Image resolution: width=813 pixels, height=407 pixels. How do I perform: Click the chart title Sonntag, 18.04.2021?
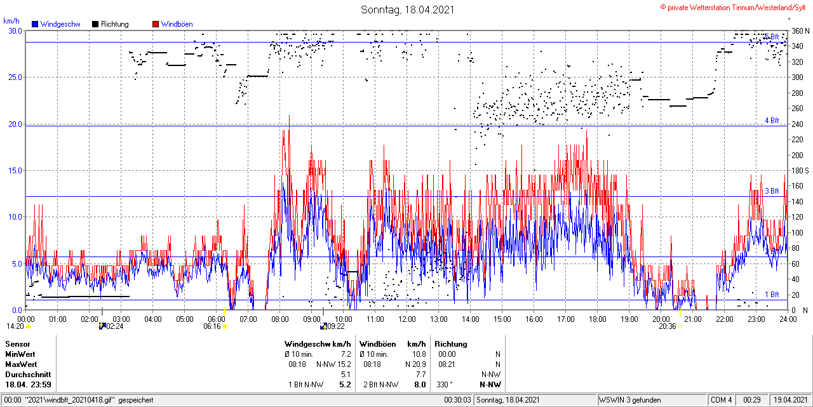click(x=408, y=10)
